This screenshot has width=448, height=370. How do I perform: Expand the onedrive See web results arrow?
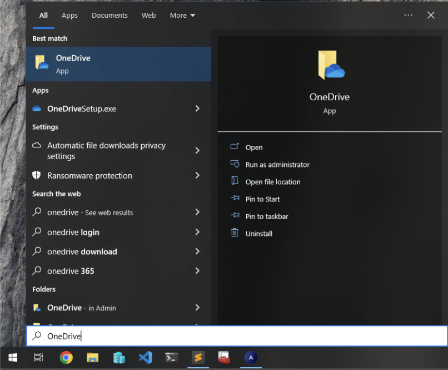pos(197,212)
